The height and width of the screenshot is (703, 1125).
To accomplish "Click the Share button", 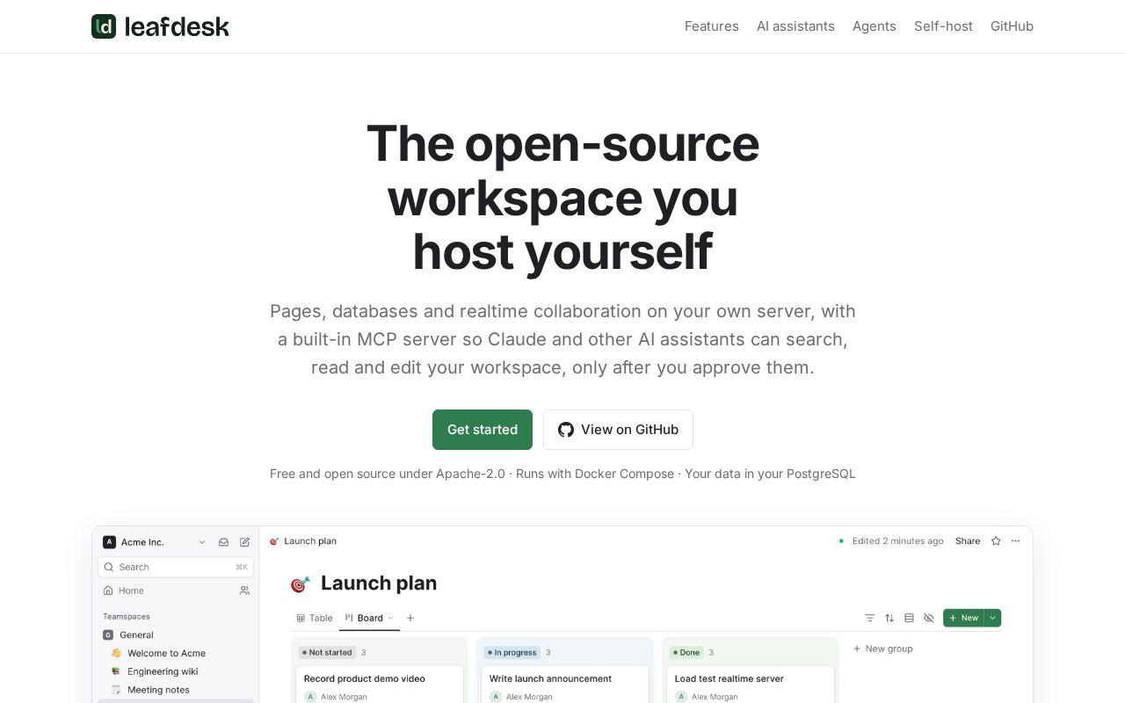I will tap(968, 541).
